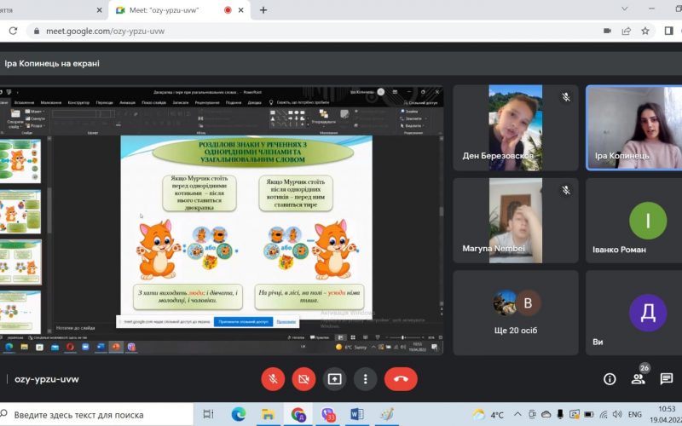Unmute the microphone in Meet
This screenshot has height=426, width=682.
[x=274, y=379]
